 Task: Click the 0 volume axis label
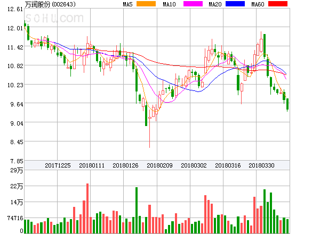tap(22, 231)
